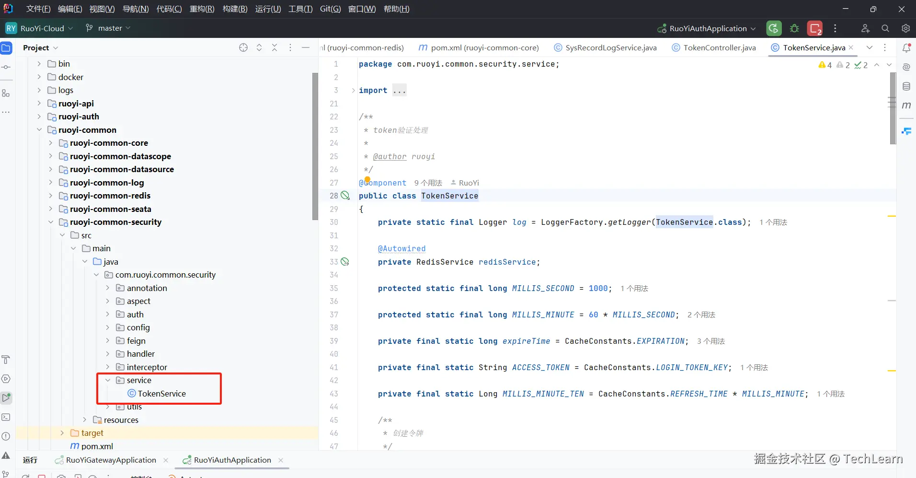Viewport: 916px width, 478px height.
Task: Close the RuoYiAuthApplication run tab
Action: (x=281, y=460)
